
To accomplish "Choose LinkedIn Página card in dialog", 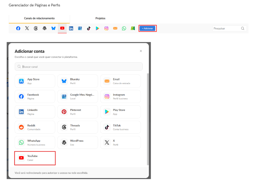I will 35,112.
